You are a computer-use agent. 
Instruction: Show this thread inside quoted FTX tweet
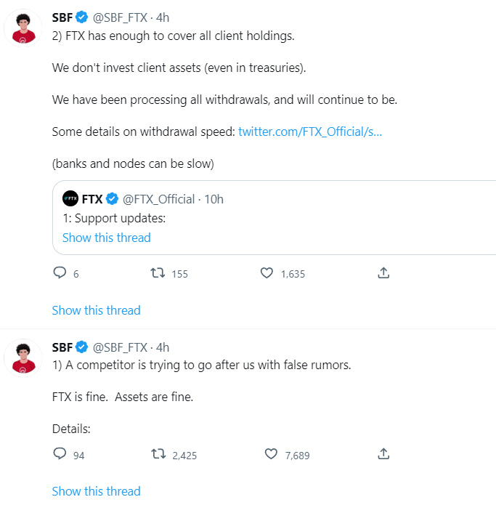[107, 238]
